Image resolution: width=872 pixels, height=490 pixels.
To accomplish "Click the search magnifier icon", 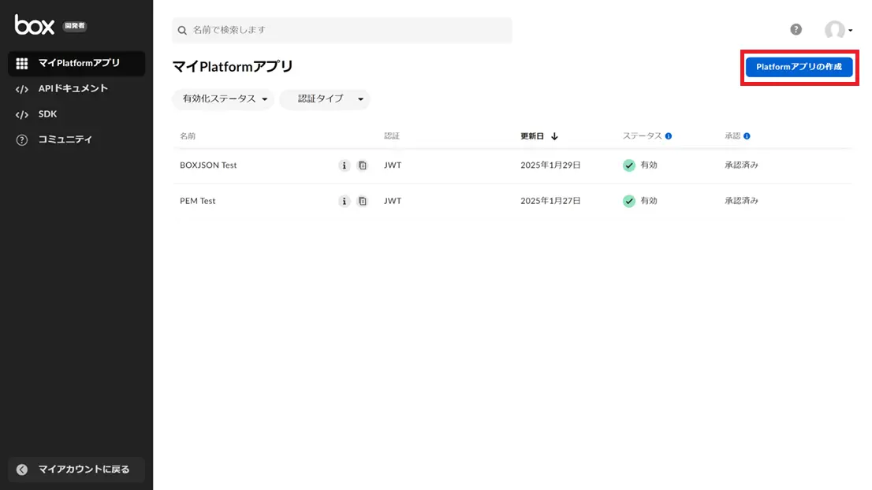I will pyautogui.click(x=182, y=31).
